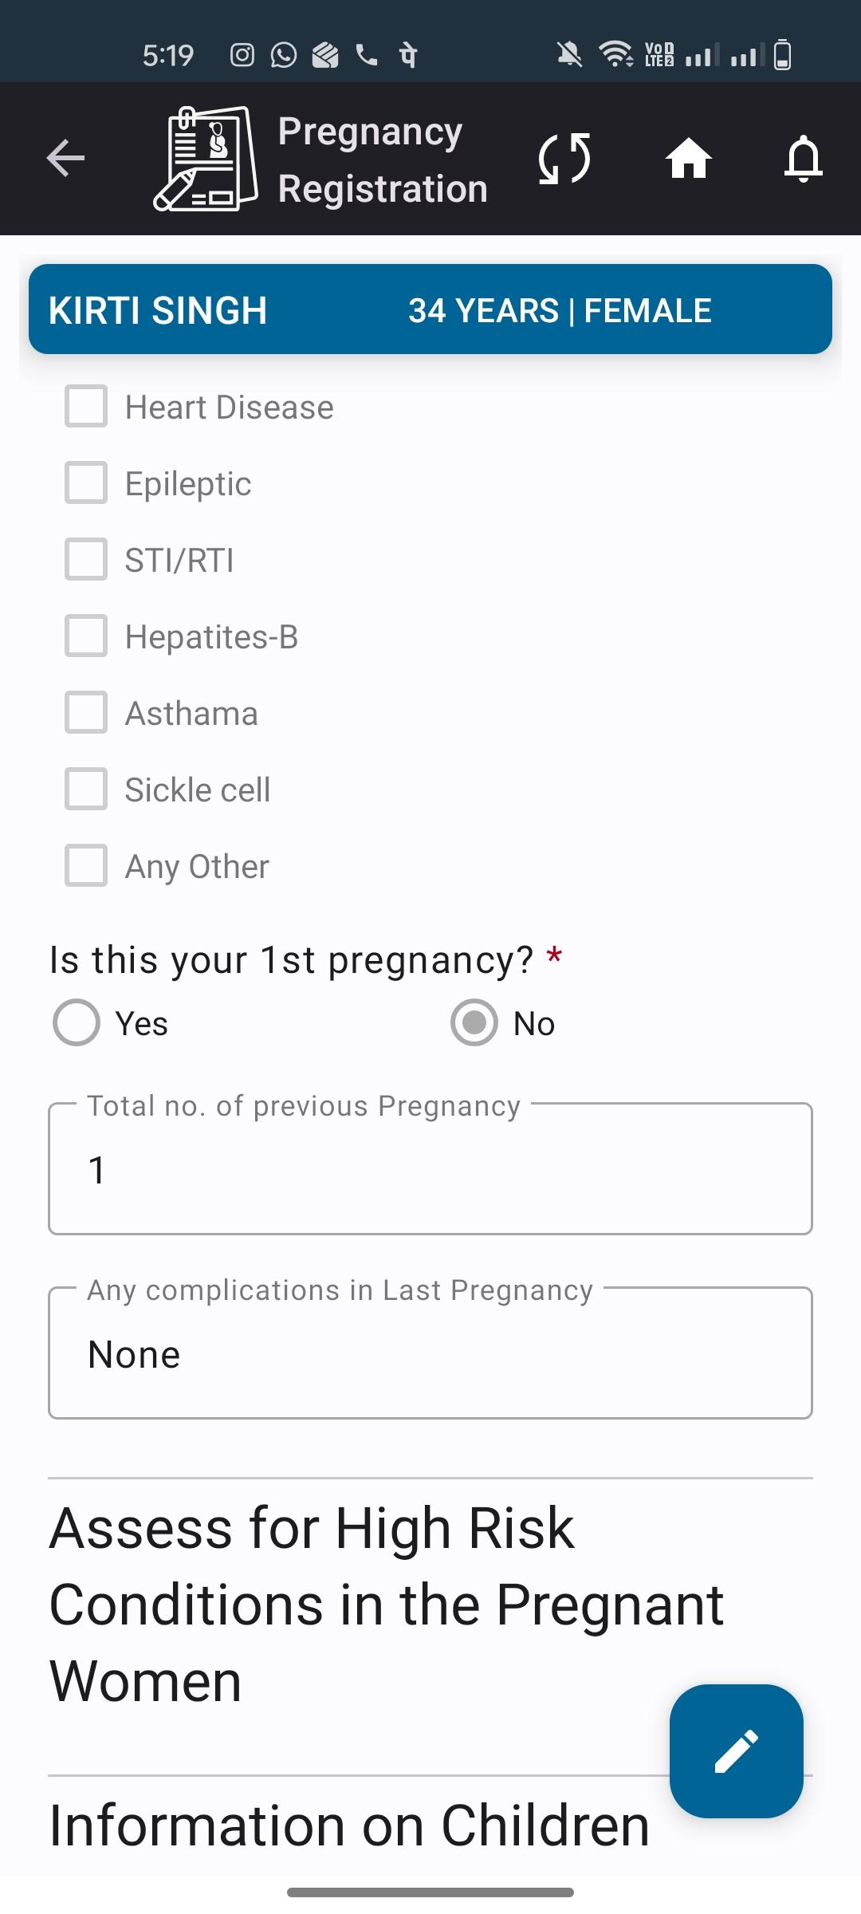Check the Heart Disease checkbox

(x=86, y=407)
